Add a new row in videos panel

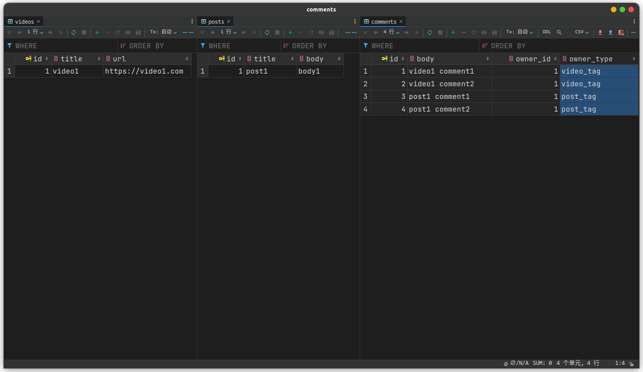pos(97,32)
